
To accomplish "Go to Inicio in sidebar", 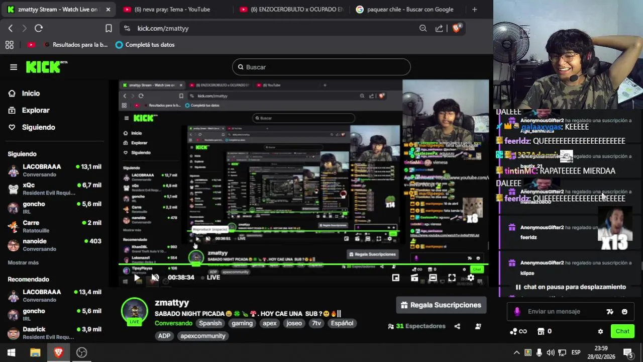I will [31, 94].
